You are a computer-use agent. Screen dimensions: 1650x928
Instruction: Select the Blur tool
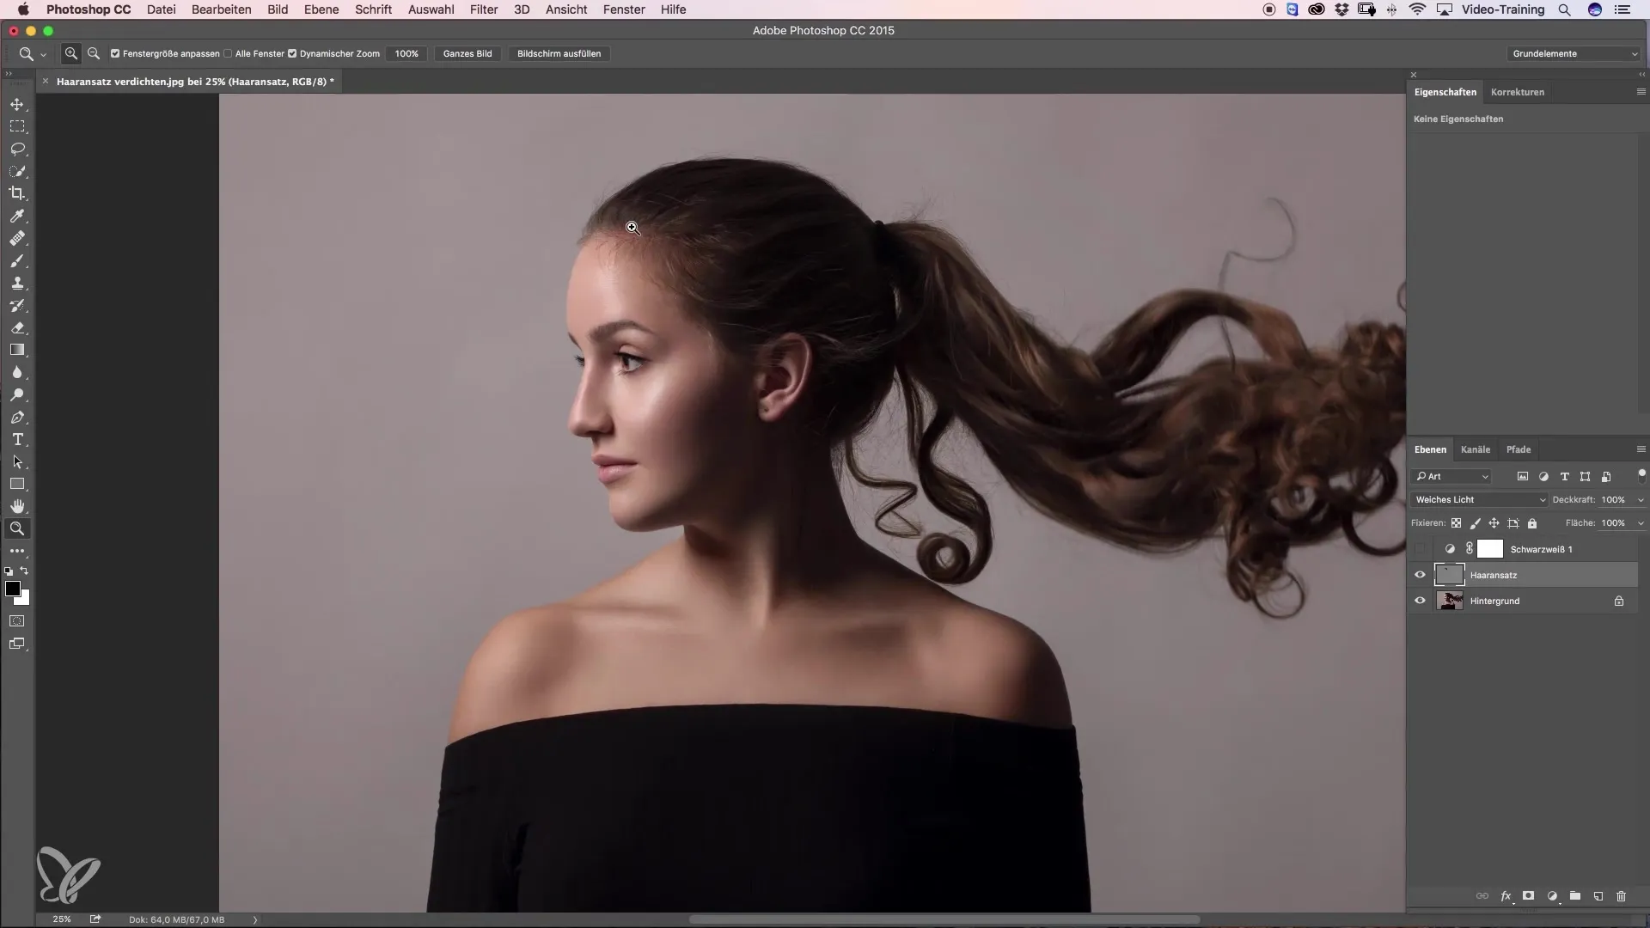pos(17,372)
